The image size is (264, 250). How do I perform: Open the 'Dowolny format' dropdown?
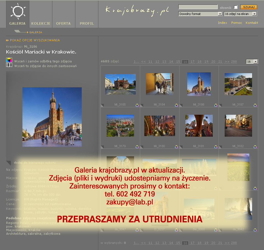200,14
